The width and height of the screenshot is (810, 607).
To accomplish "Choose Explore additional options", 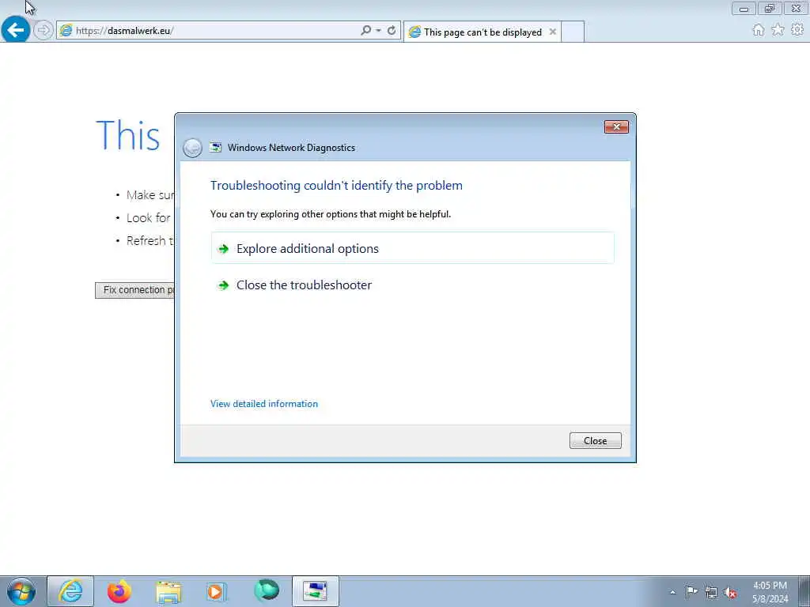I will pyautogui.click(x=412, y=248).
